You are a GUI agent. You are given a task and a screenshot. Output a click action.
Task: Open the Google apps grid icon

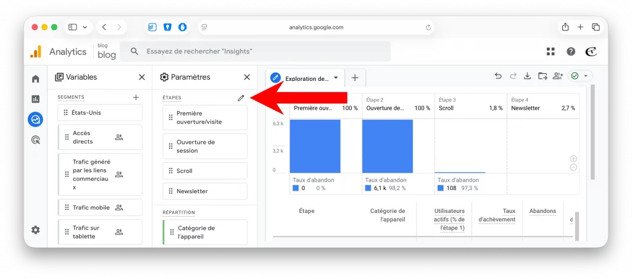click(x=551, y=52)
